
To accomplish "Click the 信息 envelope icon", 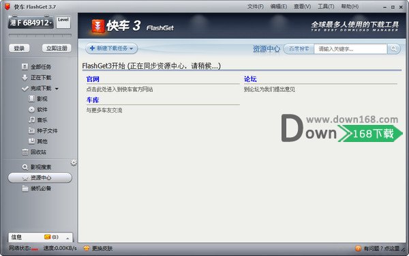I will tap(47, 237).
